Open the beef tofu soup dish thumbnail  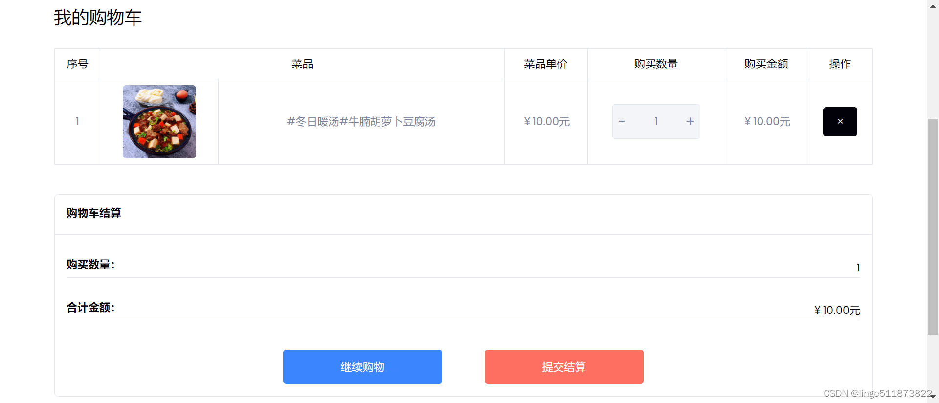[159, 122]
